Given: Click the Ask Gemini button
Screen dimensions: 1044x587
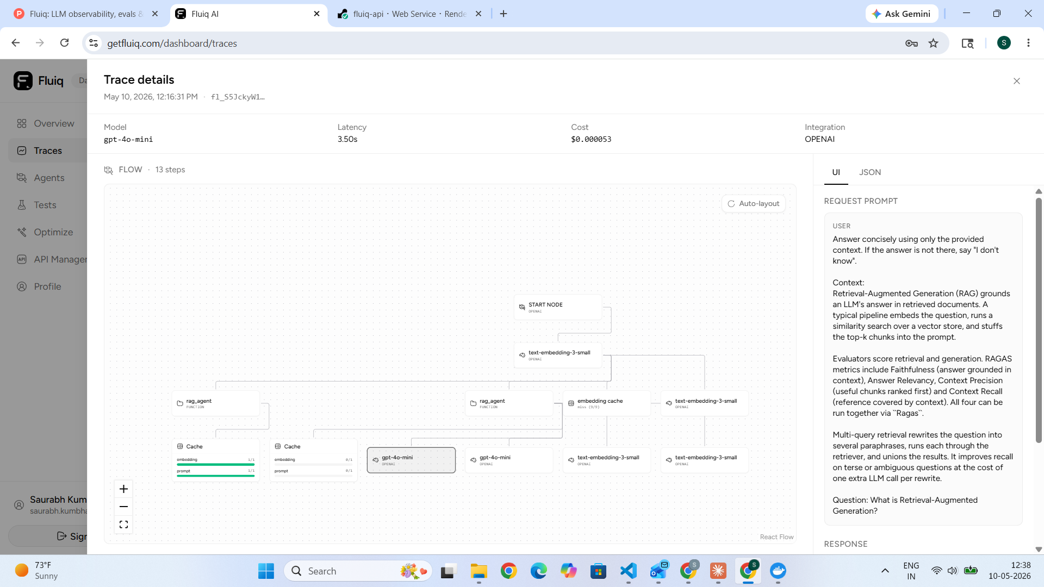Looking at the screenshot, I should coord(902,14).
